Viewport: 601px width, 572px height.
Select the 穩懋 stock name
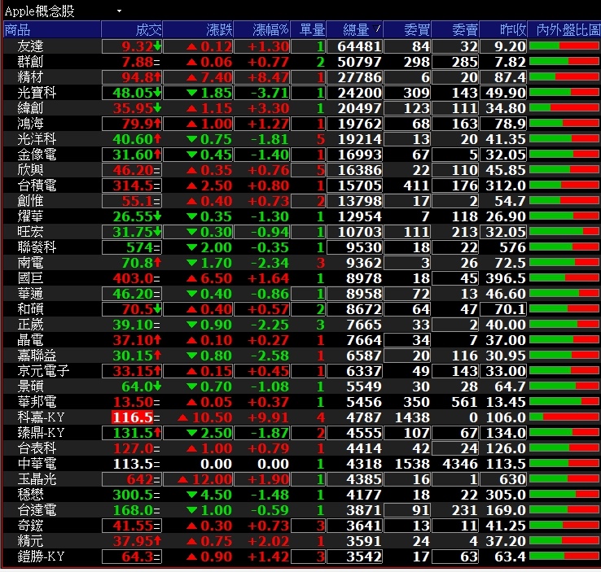[x=30, y=495]
